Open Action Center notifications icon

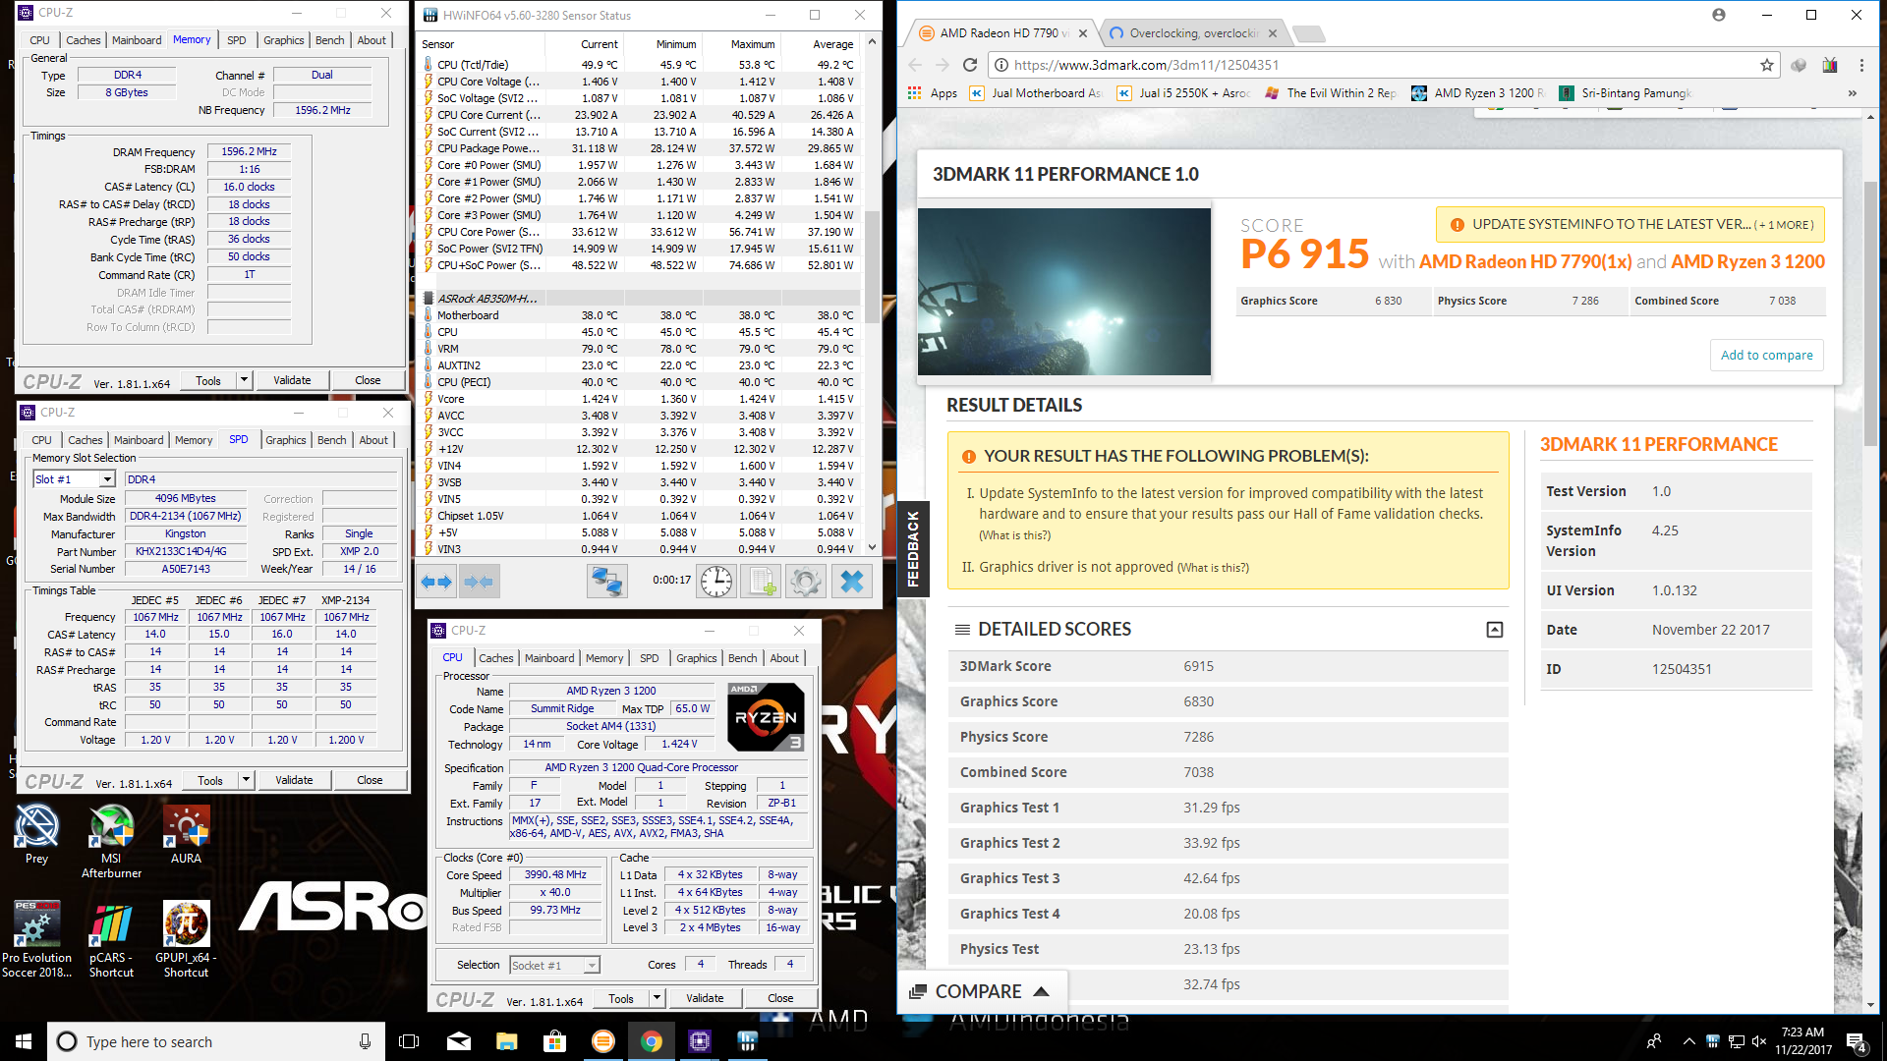(x=1857, y=1041)
